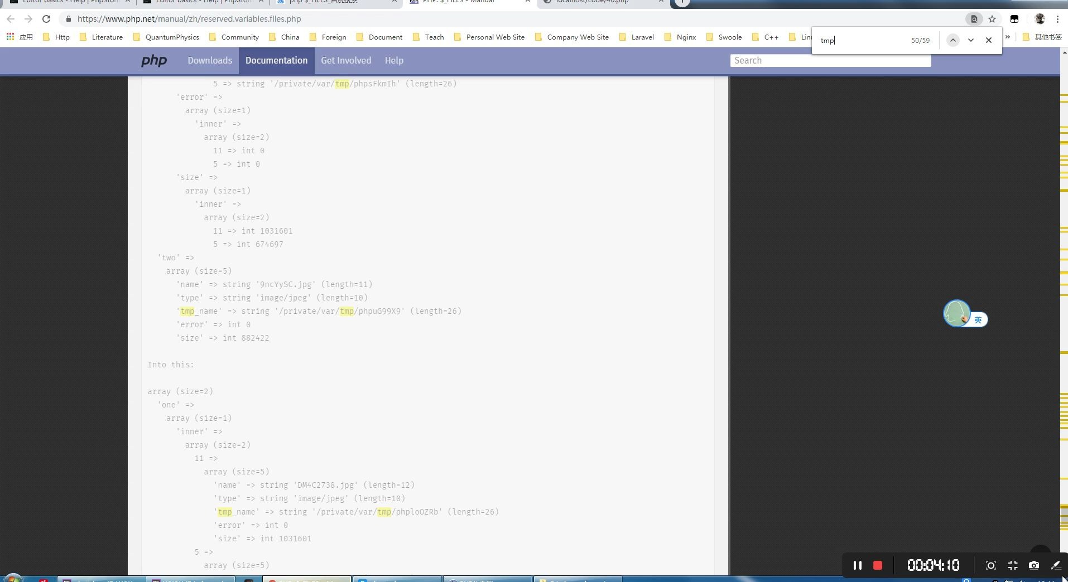Open the QuantumPhysics bookmark folder

(x=166, y=37)
